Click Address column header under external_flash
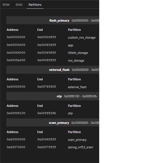The height and width of the screenshot is (163, 165). point(13,79)
